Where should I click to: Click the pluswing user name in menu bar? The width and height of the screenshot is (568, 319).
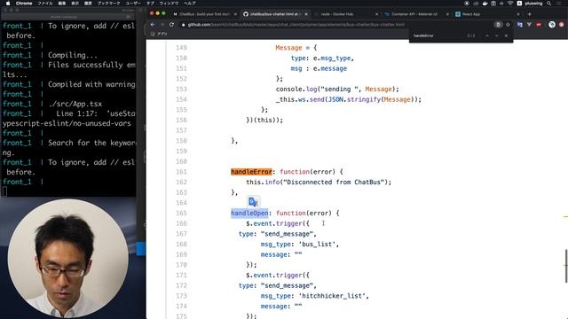click(533, 3)
